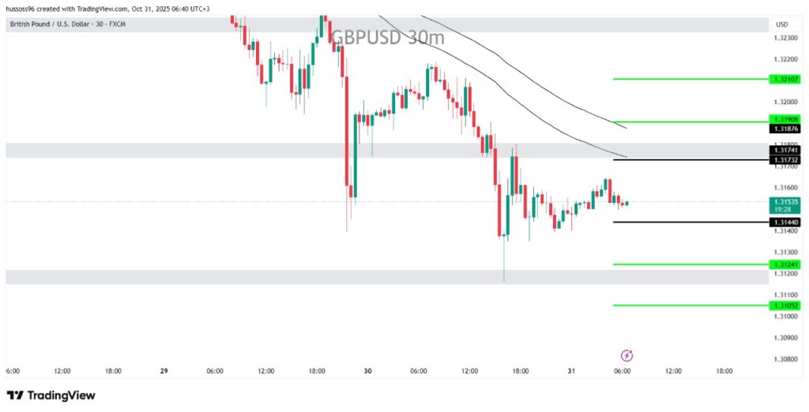
Task: Click the TradingView logo icon
Action: [x=13, y=395]
